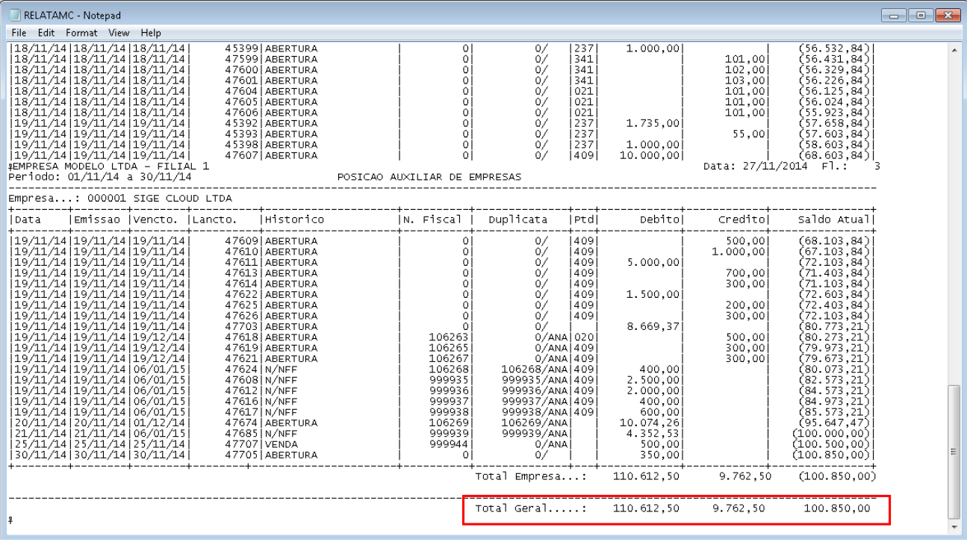The image size is (967, 542).
Task: Click the Notepad icon in the title bar
Action: (x=14, y=15)
